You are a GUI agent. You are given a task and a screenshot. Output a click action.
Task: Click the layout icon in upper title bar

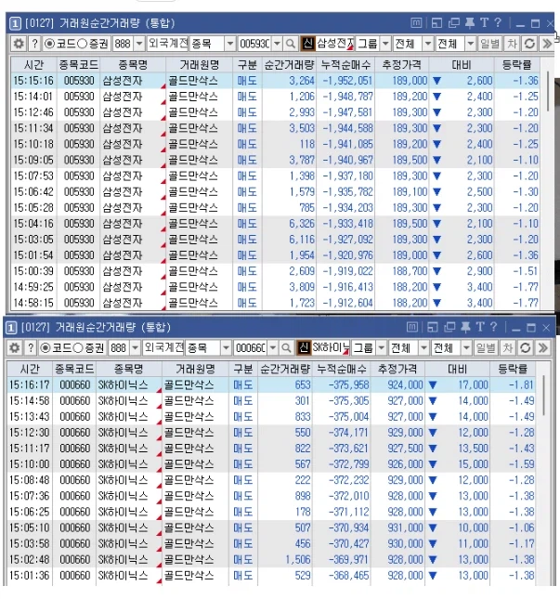[436, 23]
